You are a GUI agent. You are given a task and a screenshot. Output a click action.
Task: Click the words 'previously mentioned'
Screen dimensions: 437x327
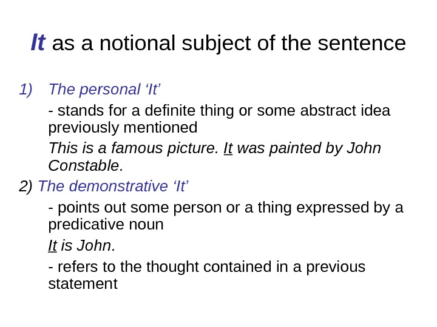point(123,128)
